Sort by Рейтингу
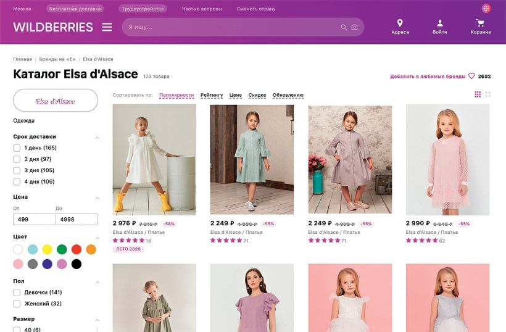This screenshot has width=506, height=332. click(x=212, y=95)
